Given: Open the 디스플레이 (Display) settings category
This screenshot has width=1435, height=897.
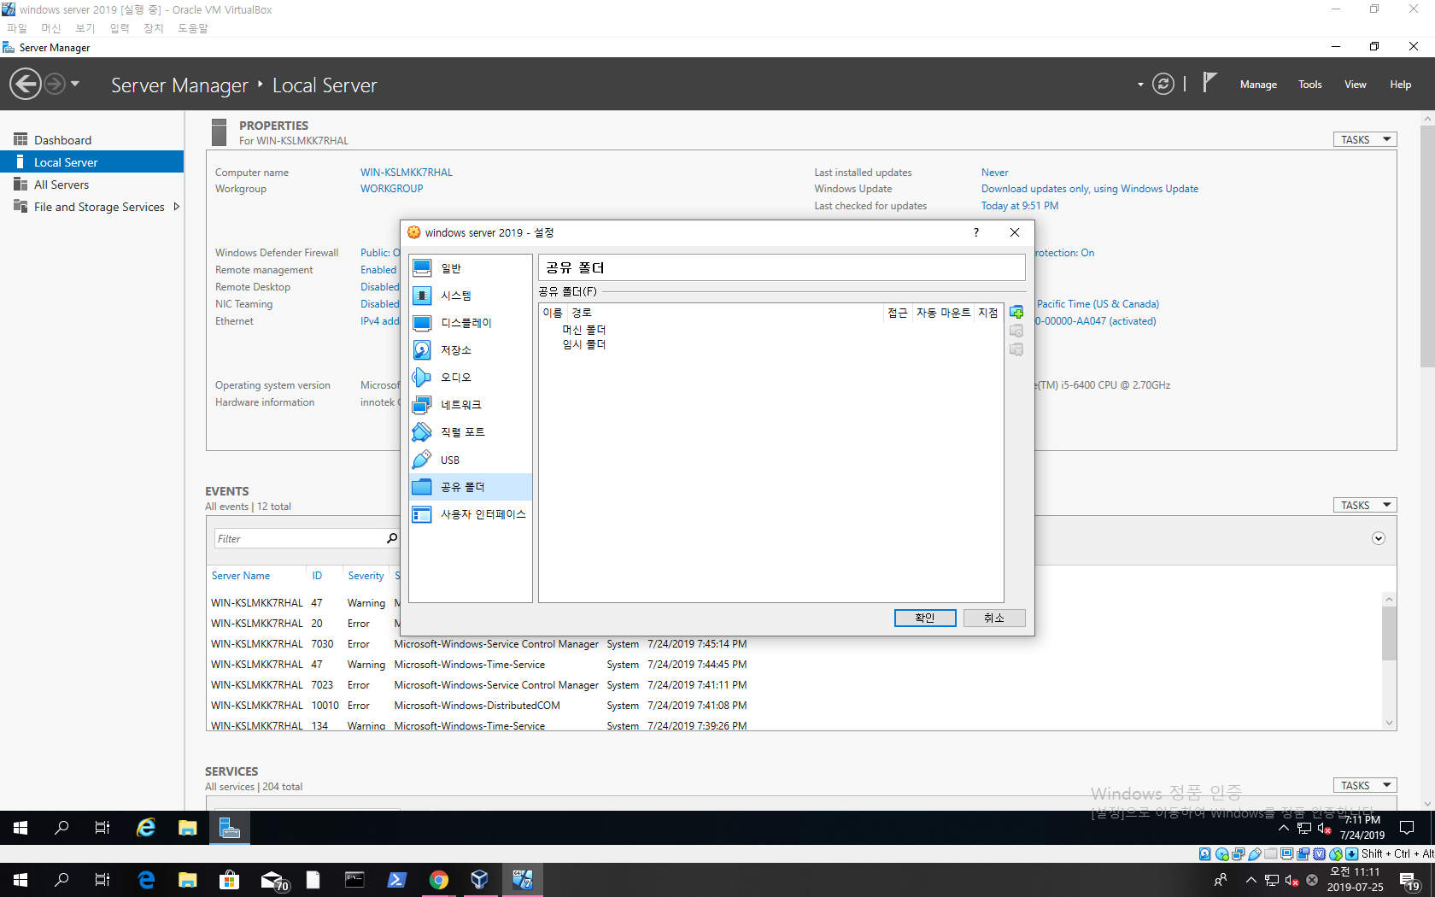Looking at the screenshot, I should [x=471, y=323].
